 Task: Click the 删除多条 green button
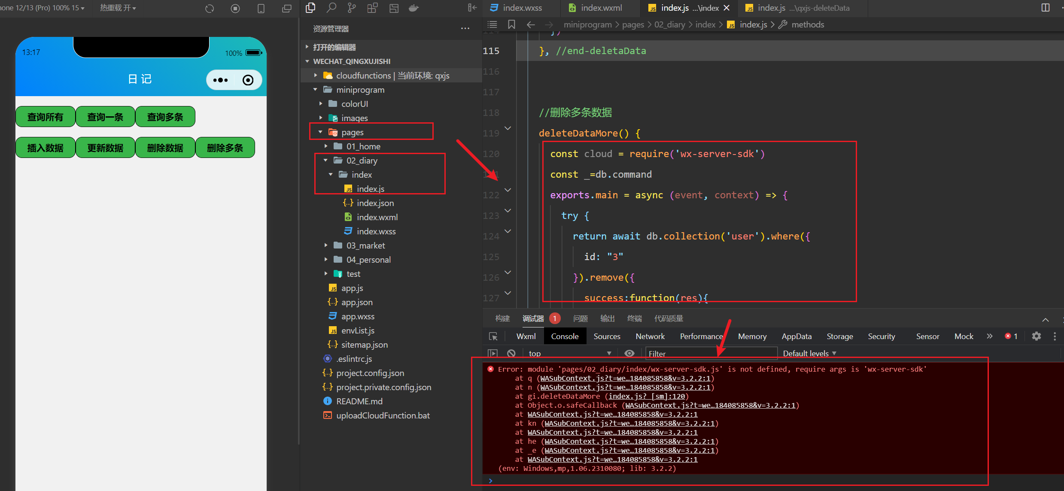point(225,148)
